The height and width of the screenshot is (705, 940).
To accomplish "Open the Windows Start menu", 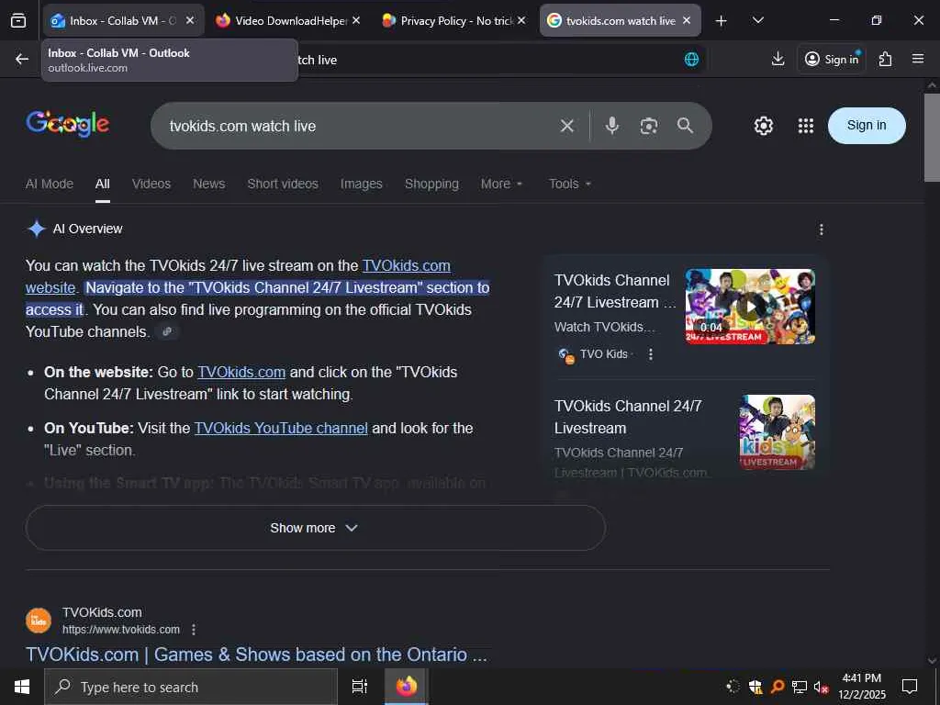I will click(x=22, y=687).
